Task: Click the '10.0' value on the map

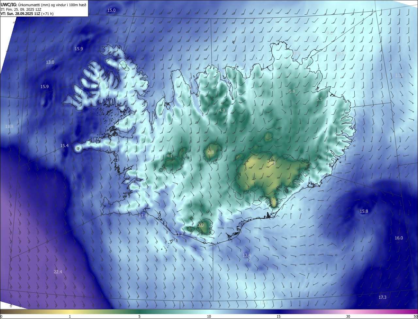Action: click(264, 303)
